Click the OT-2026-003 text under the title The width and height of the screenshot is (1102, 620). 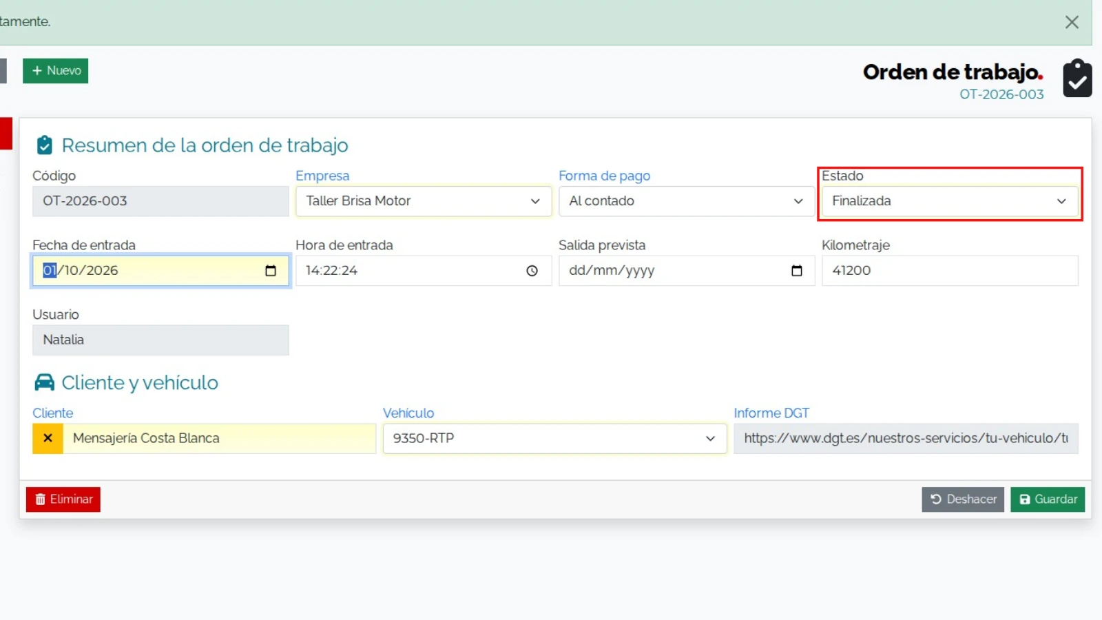1001,94
